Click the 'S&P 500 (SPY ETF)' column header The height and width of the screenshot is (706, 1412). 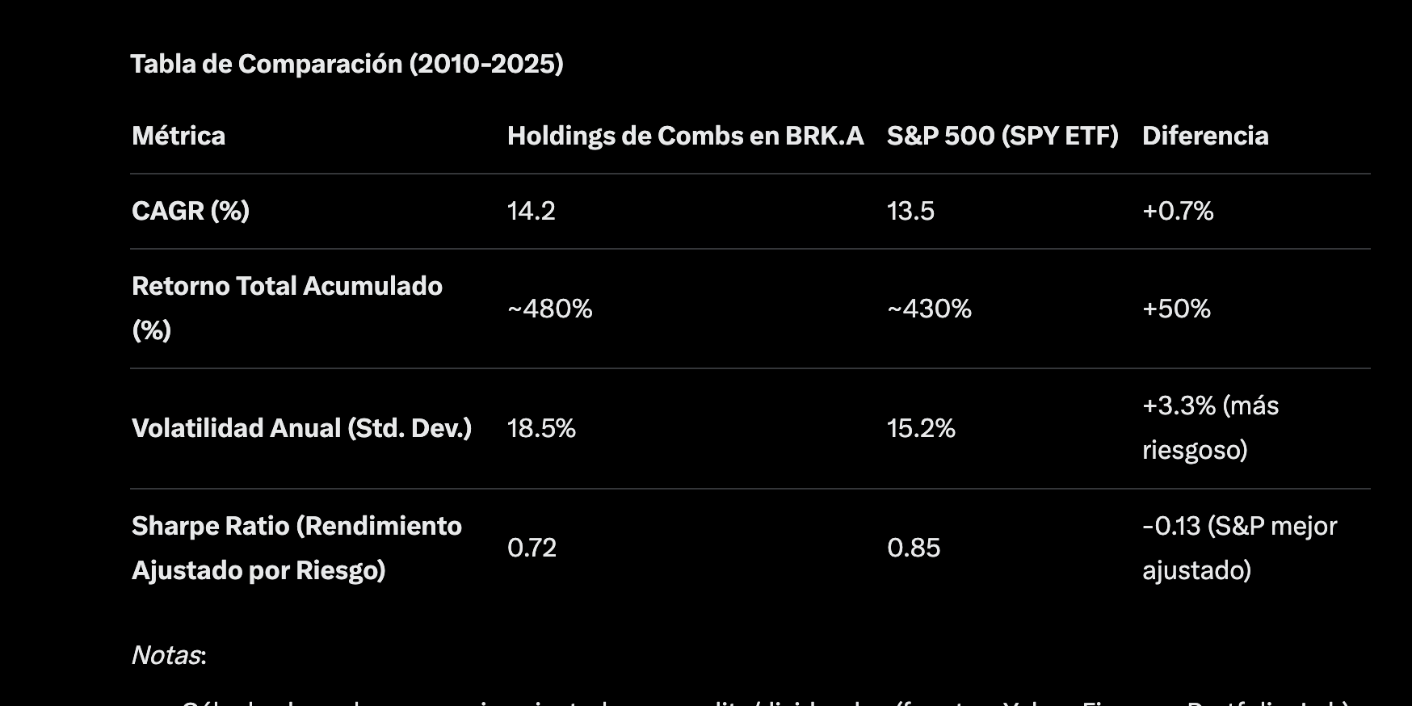1002,136
